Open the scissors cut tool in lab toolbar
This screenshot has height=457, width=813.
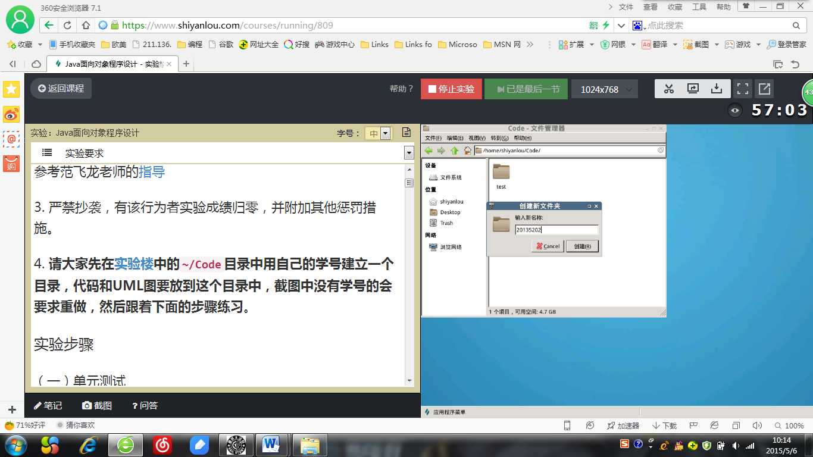tap(669, 89)
